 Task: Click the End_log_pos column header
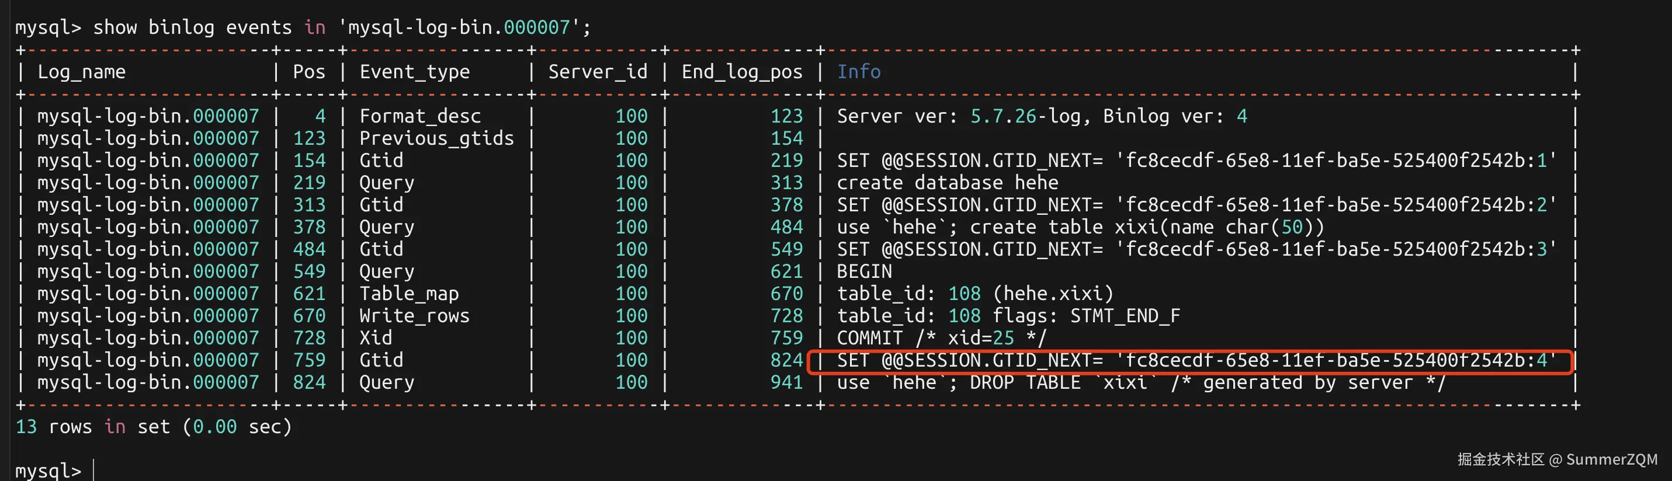(741, 72)
